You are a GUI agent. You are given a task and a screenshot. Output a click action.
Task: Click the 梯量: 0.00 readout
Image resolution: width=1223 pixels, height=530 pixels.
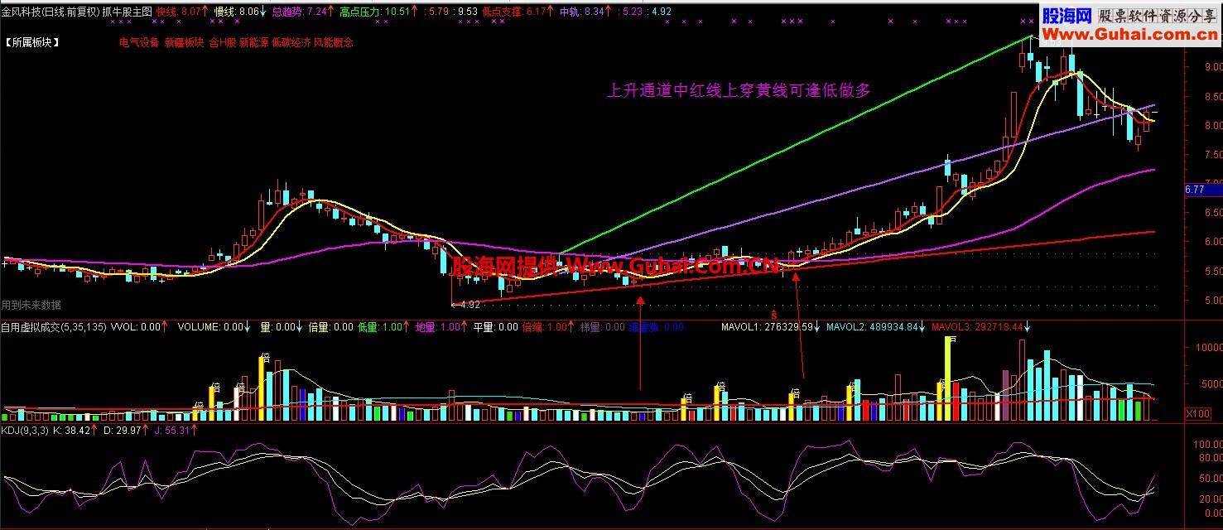pyautogui.click(x=603, y=327)
